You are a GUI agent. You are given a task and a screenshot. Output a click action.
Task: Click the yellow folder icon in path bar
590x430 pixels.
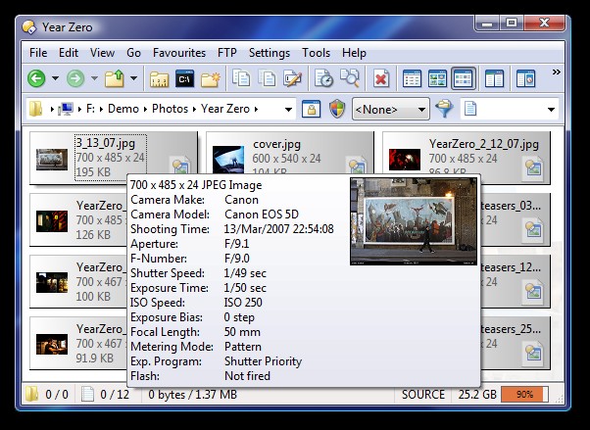pos(36,109)
